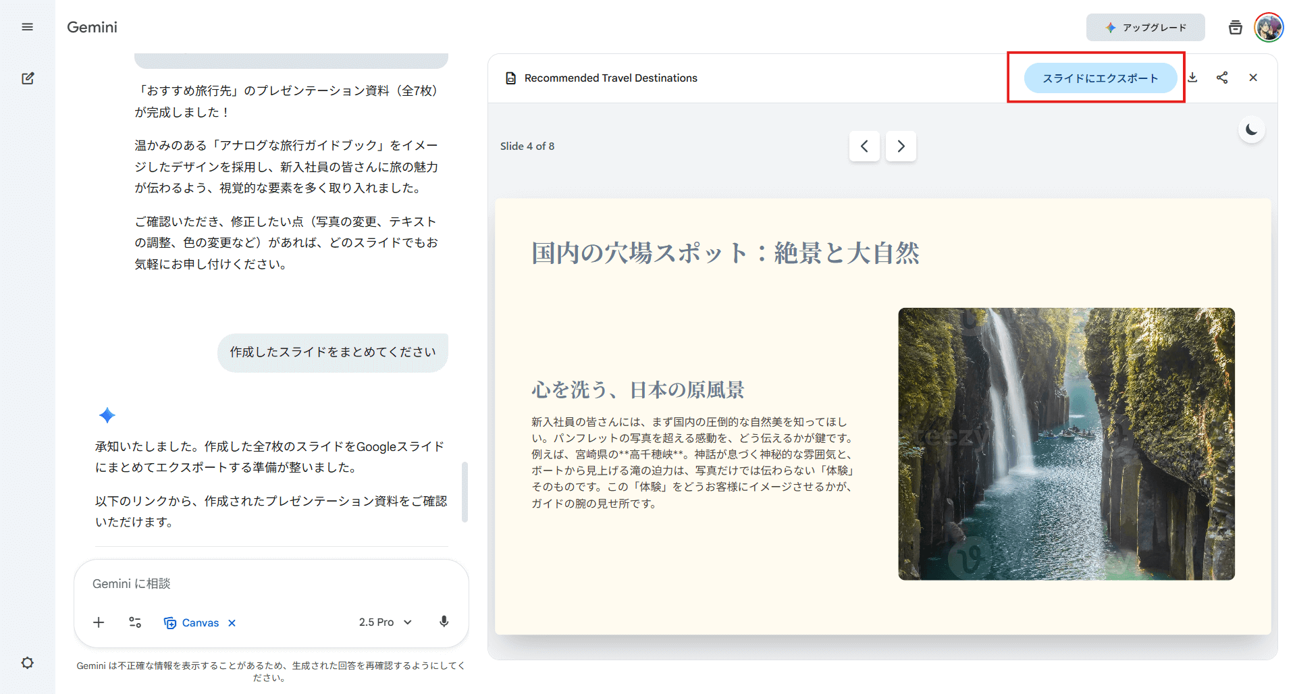Open the tools sliders icon in prompt box
1295x694 pixels.
[135, 622]
